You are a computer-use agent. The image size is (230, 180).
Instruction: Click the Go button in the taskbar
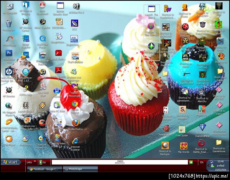pyautogui.click(x=43, y=162)
